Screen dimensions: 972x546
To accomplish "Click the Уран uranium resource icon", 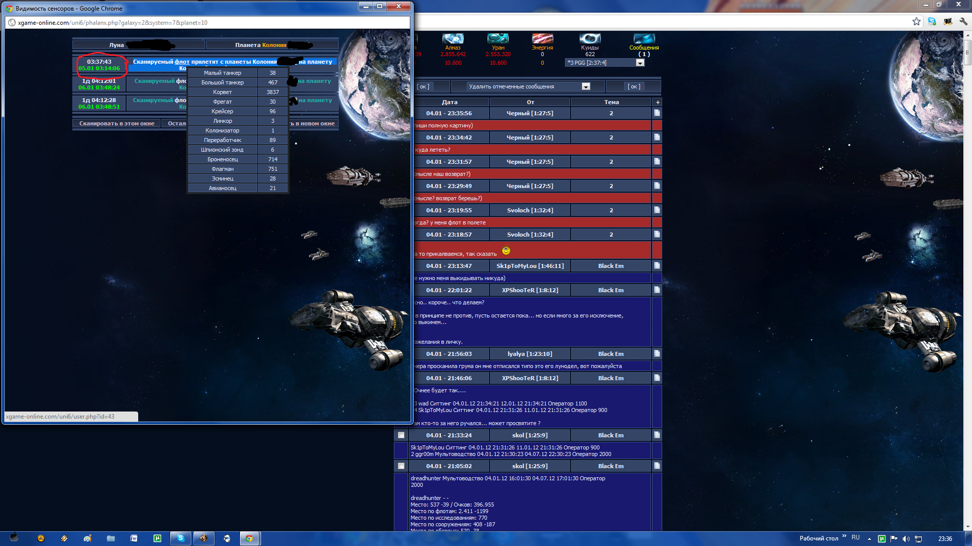I will pos(498,39).
